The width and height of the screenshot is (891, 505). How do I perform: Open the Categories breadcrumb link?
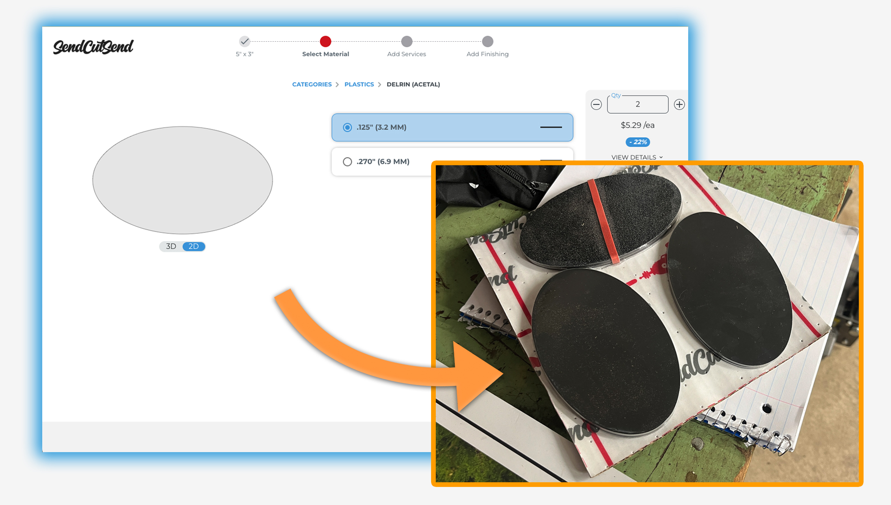312,84
